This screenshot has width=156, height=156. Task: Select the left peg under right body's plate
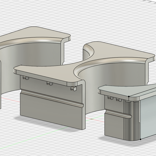tap(110, 98)
